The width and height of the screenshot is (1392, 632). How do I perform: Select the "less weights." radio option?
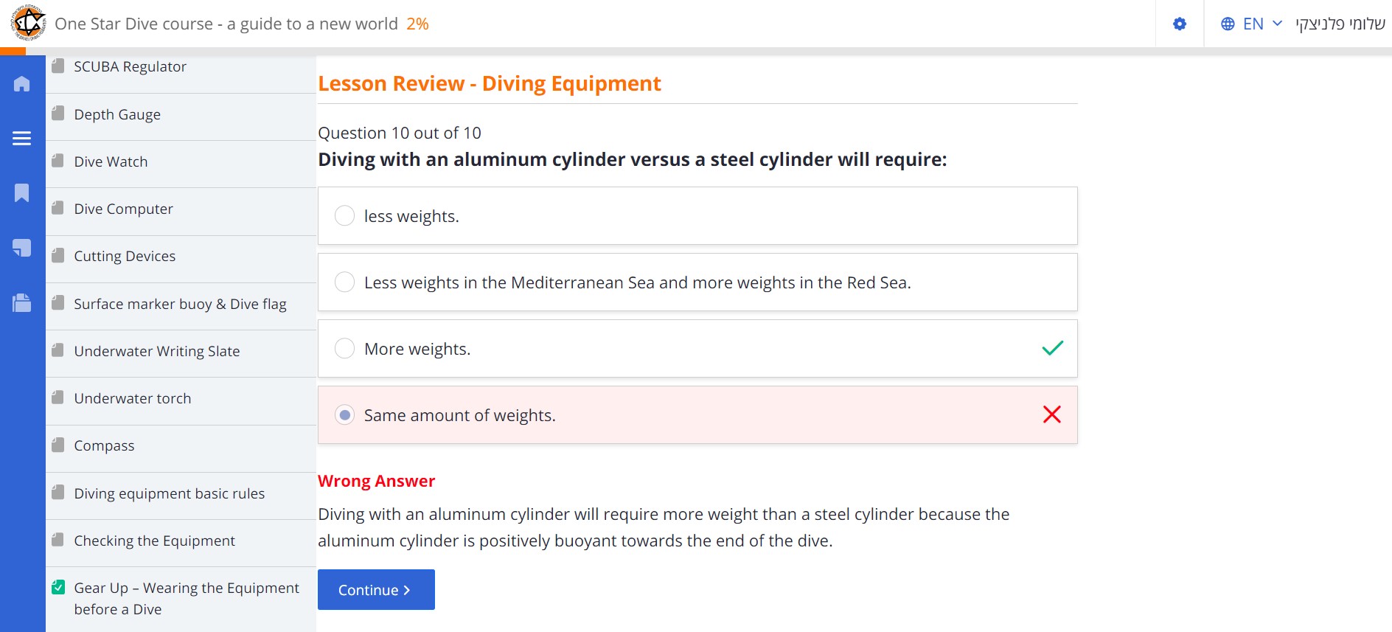(x=344, y=216)
